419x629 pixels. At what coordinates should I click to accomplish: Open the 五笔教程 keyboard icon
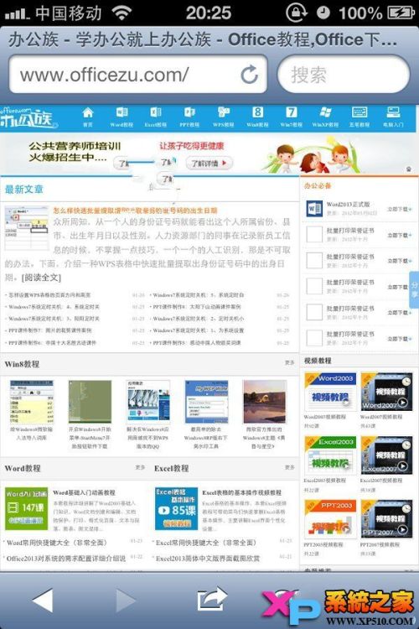360,117
